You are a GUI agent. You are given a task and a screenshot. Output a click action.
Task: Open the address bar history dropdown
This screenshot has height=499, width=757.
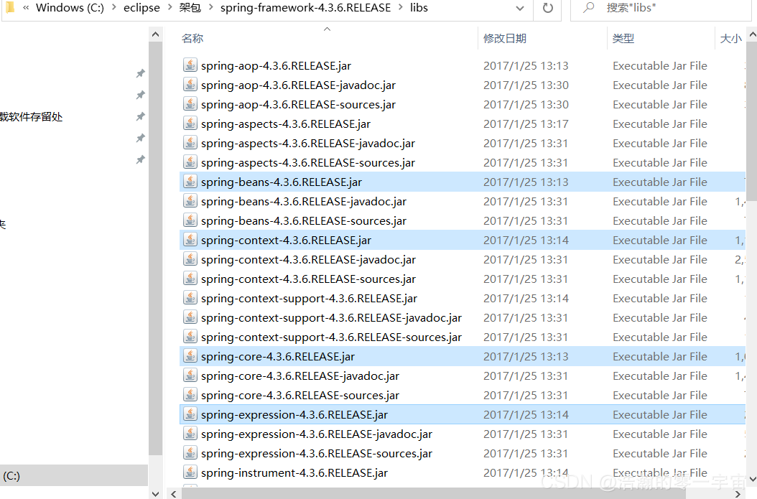(x=520, y=8)
